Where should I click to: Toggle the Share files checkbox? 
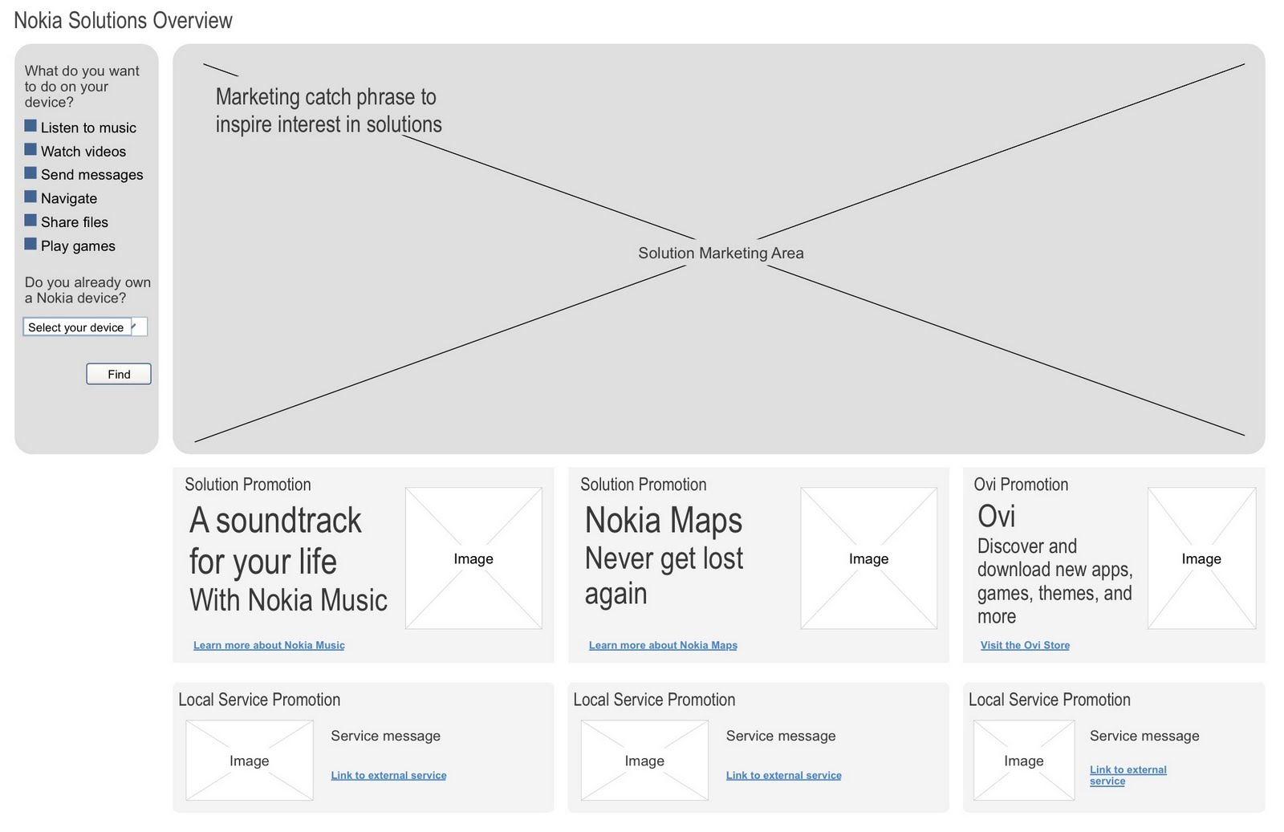click(x=30, y=221)
